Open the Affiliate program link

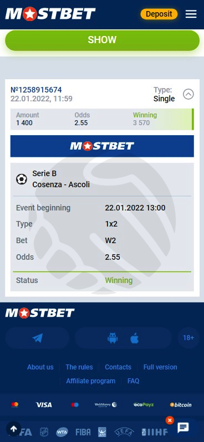(x=90, y=381)
